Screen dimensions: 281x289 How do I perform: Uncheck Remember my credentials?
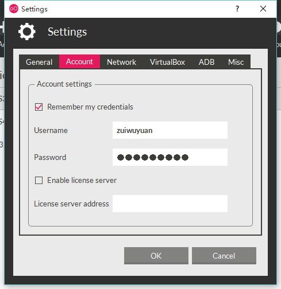pos(39,107)
